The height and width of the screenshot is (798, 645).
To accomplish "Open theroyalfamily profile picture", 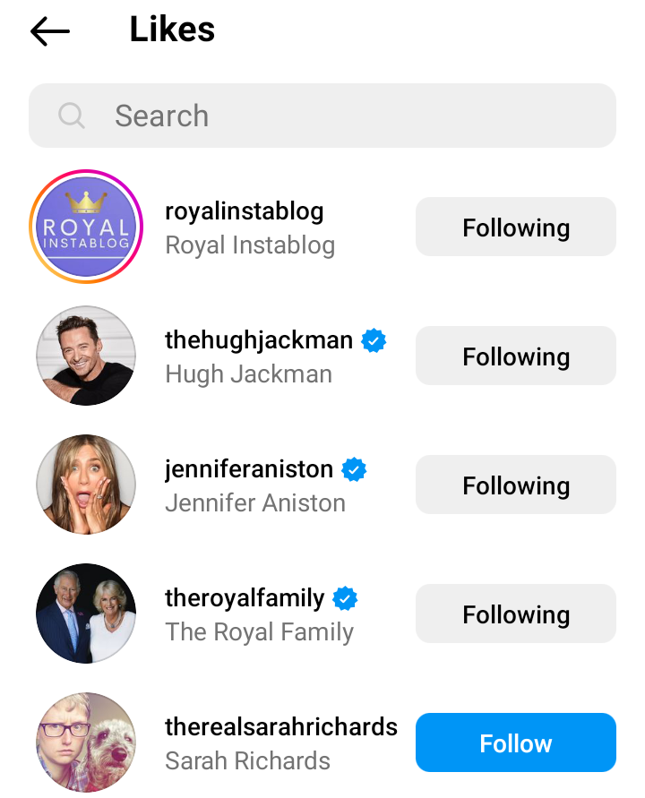I will (86, 614).
